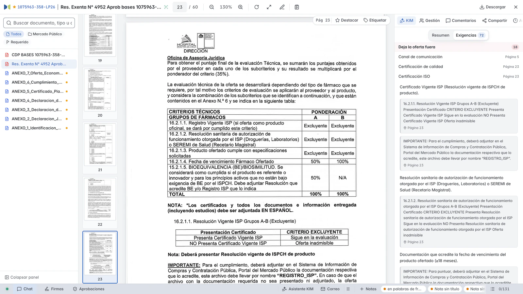Click the zoom out magnifier icon
The width and height of the screenshot is (523, 294).
click(x=211, y=7)
